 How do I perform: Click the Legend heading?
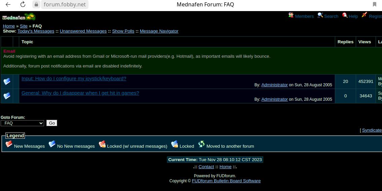click(15, 136)
